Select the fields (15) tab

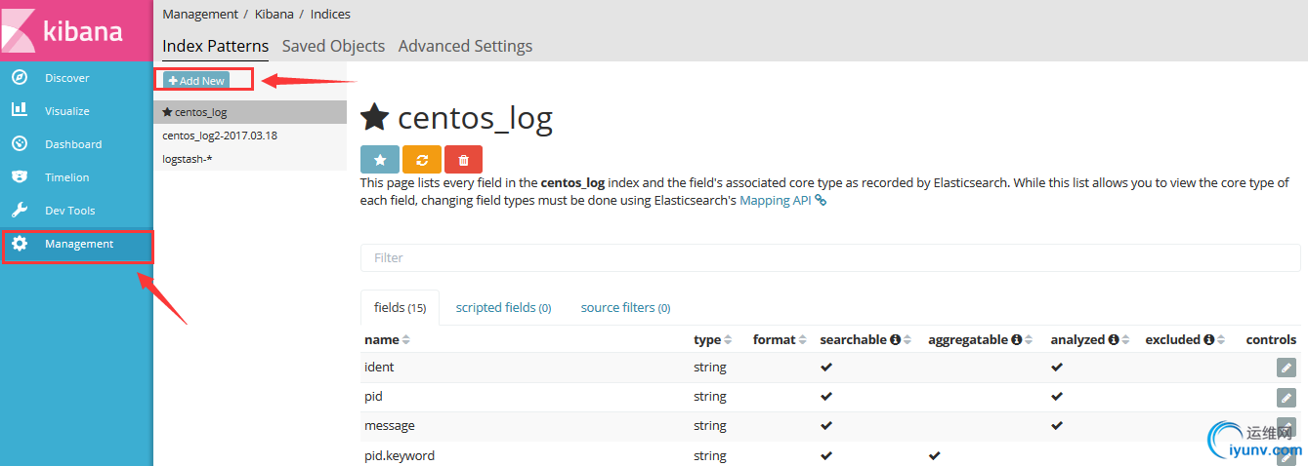(400, 307)
